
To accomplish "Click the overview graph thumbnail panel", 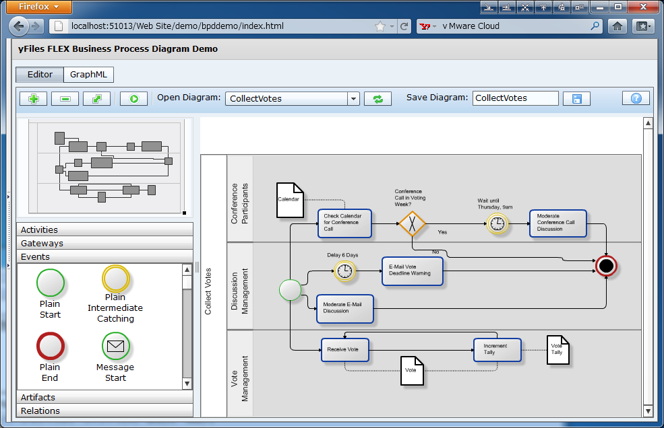I will [x=105, y=167].
